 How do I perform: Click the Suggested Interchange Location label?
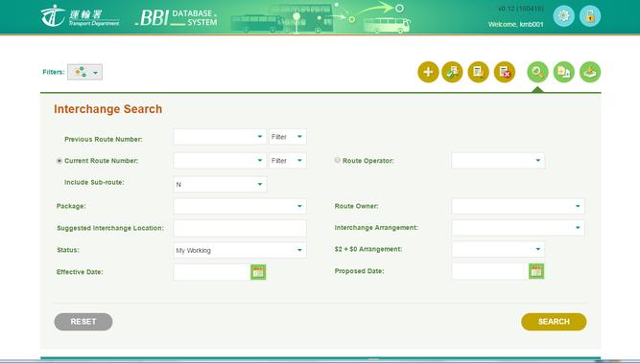point(110,228)
